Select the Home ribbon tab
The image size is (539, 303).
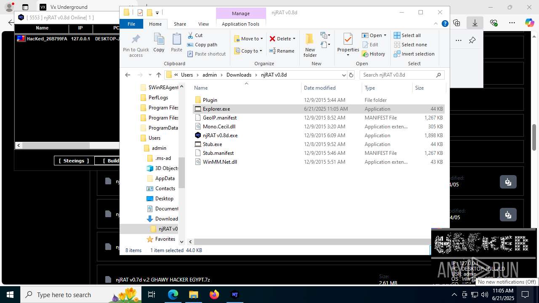tap(155, 24)
